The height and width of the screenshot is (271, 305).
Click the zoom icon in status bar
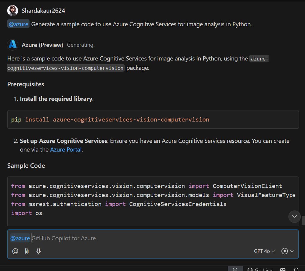pyautogui.click(x=235, y=269)
